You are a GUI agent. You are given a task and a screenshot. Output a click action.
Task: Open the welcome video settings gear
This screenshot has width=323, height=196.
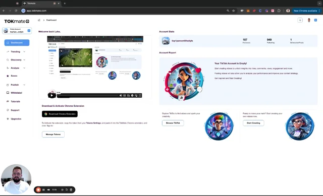pyautogui.click(x=132, y=95)
